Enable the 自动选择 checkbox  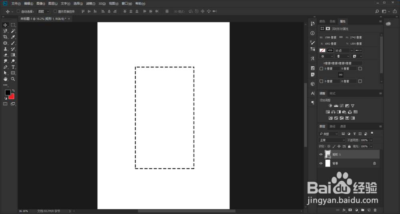pyautogui.click(x=18, y=11)
